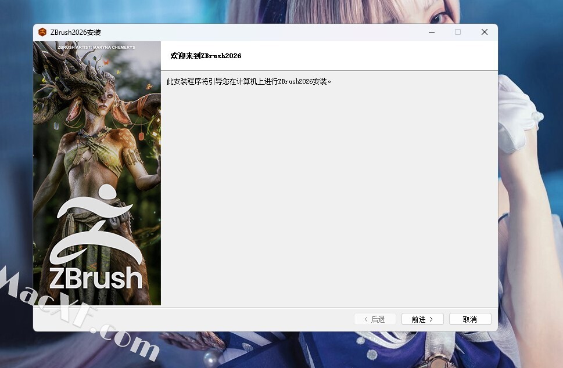Close the ZBrush2026 installer window
Image resolution: width=563 pixels, height=368 pixels.
pos(485,33)
